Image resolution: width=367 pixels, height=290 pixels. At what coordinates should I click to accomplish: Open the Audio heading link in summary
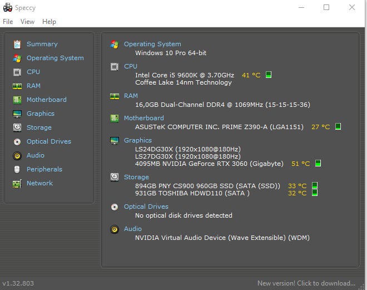click(133, 229)
